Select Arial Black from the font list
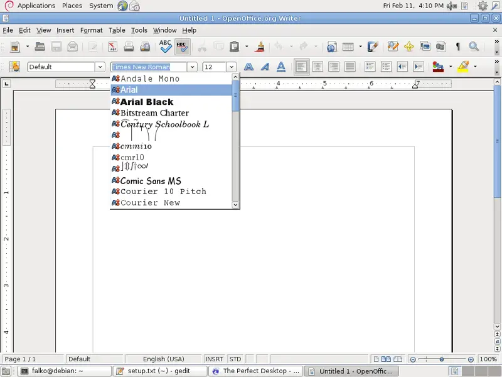502x377 pixels. pos(171,102)
